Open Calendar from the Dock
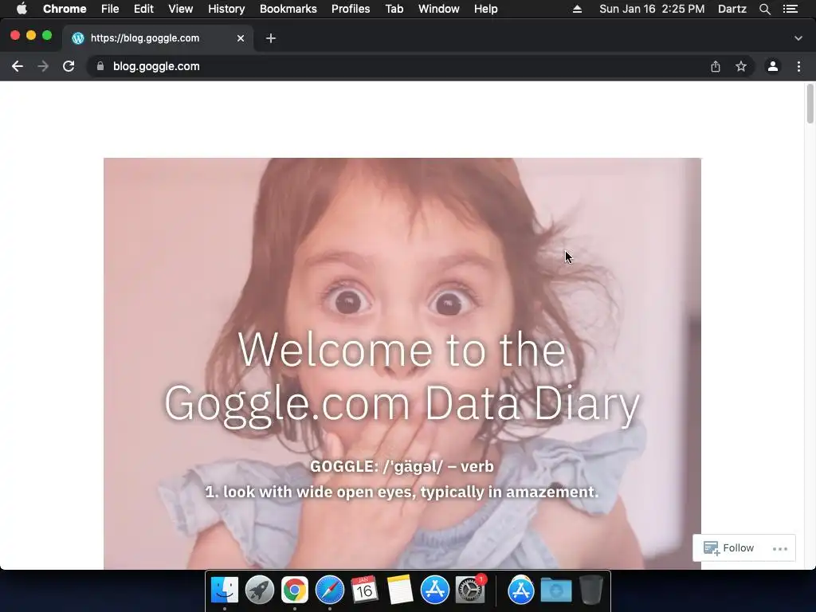This screenshot has width=816, height=612. click(364, 590)
